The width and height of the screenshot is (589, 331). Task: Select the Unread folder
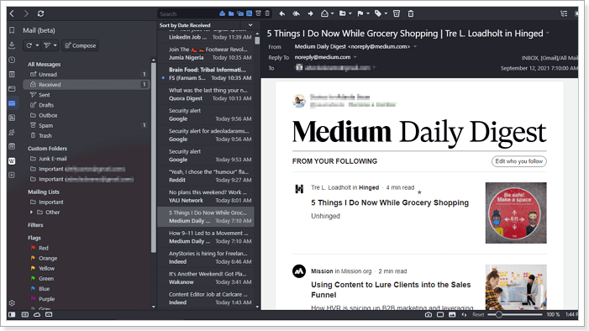coord(87,75)
